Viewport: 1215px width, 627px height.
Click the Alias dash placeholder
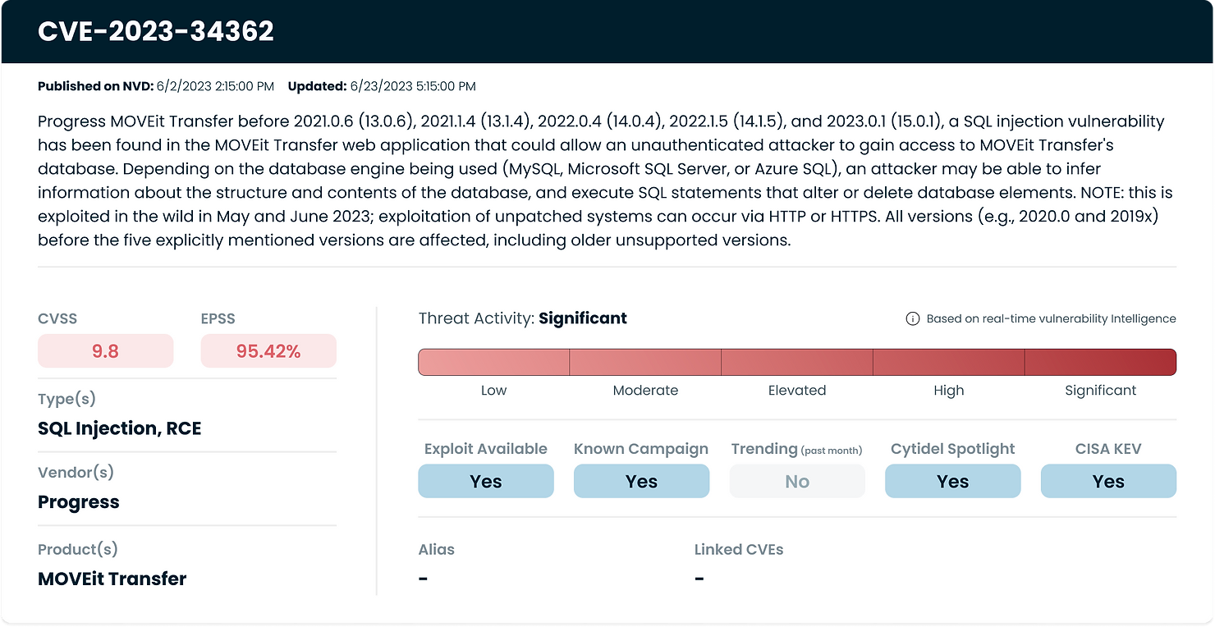(423, 578)
